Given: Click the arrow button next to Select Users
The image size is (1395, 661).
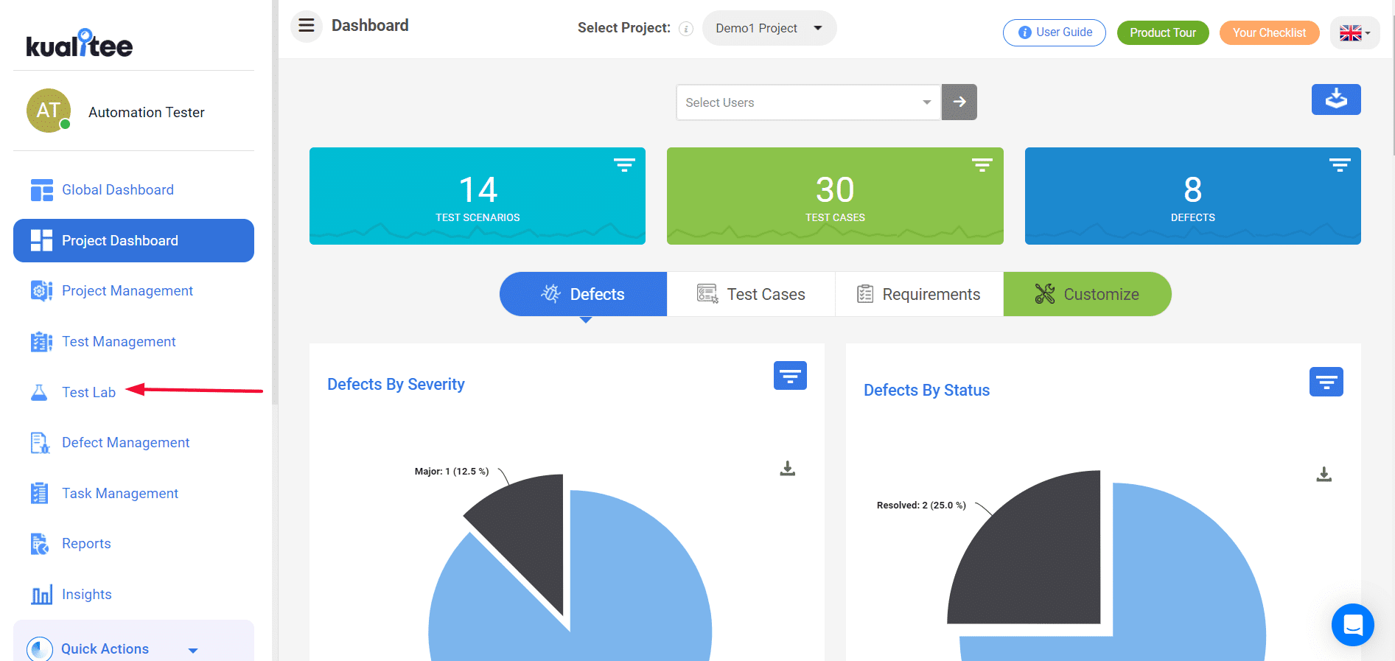Looking at the screenshot, I should click(x=959, y=102).
